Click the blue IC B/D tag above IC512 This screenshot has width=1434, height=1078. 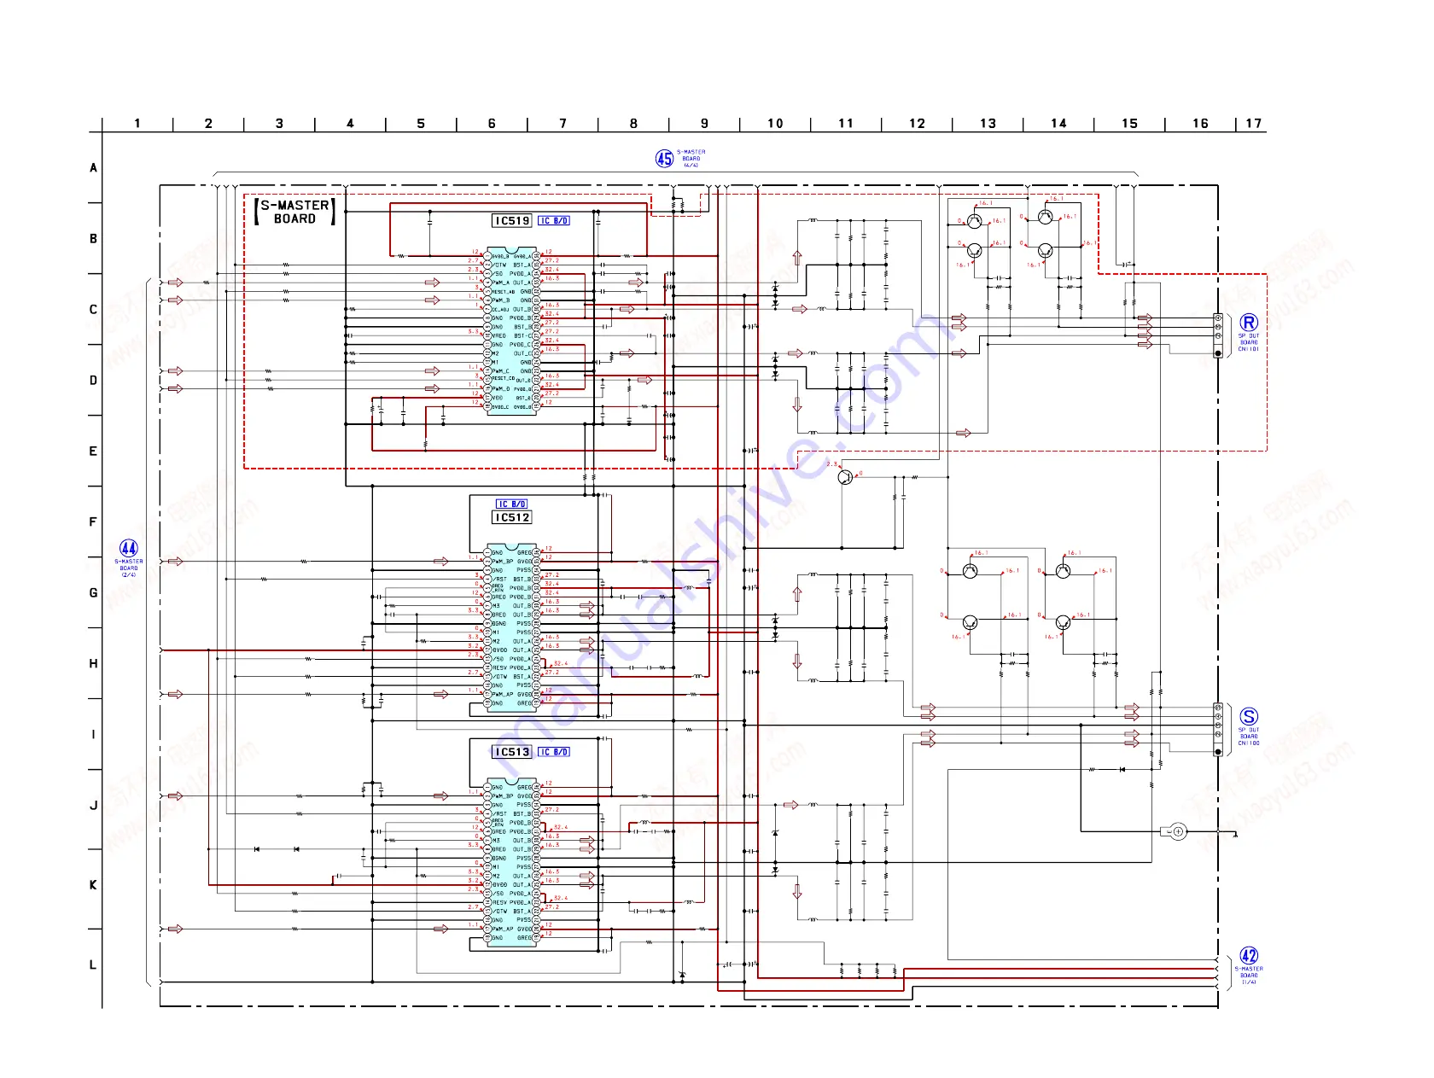511,504
